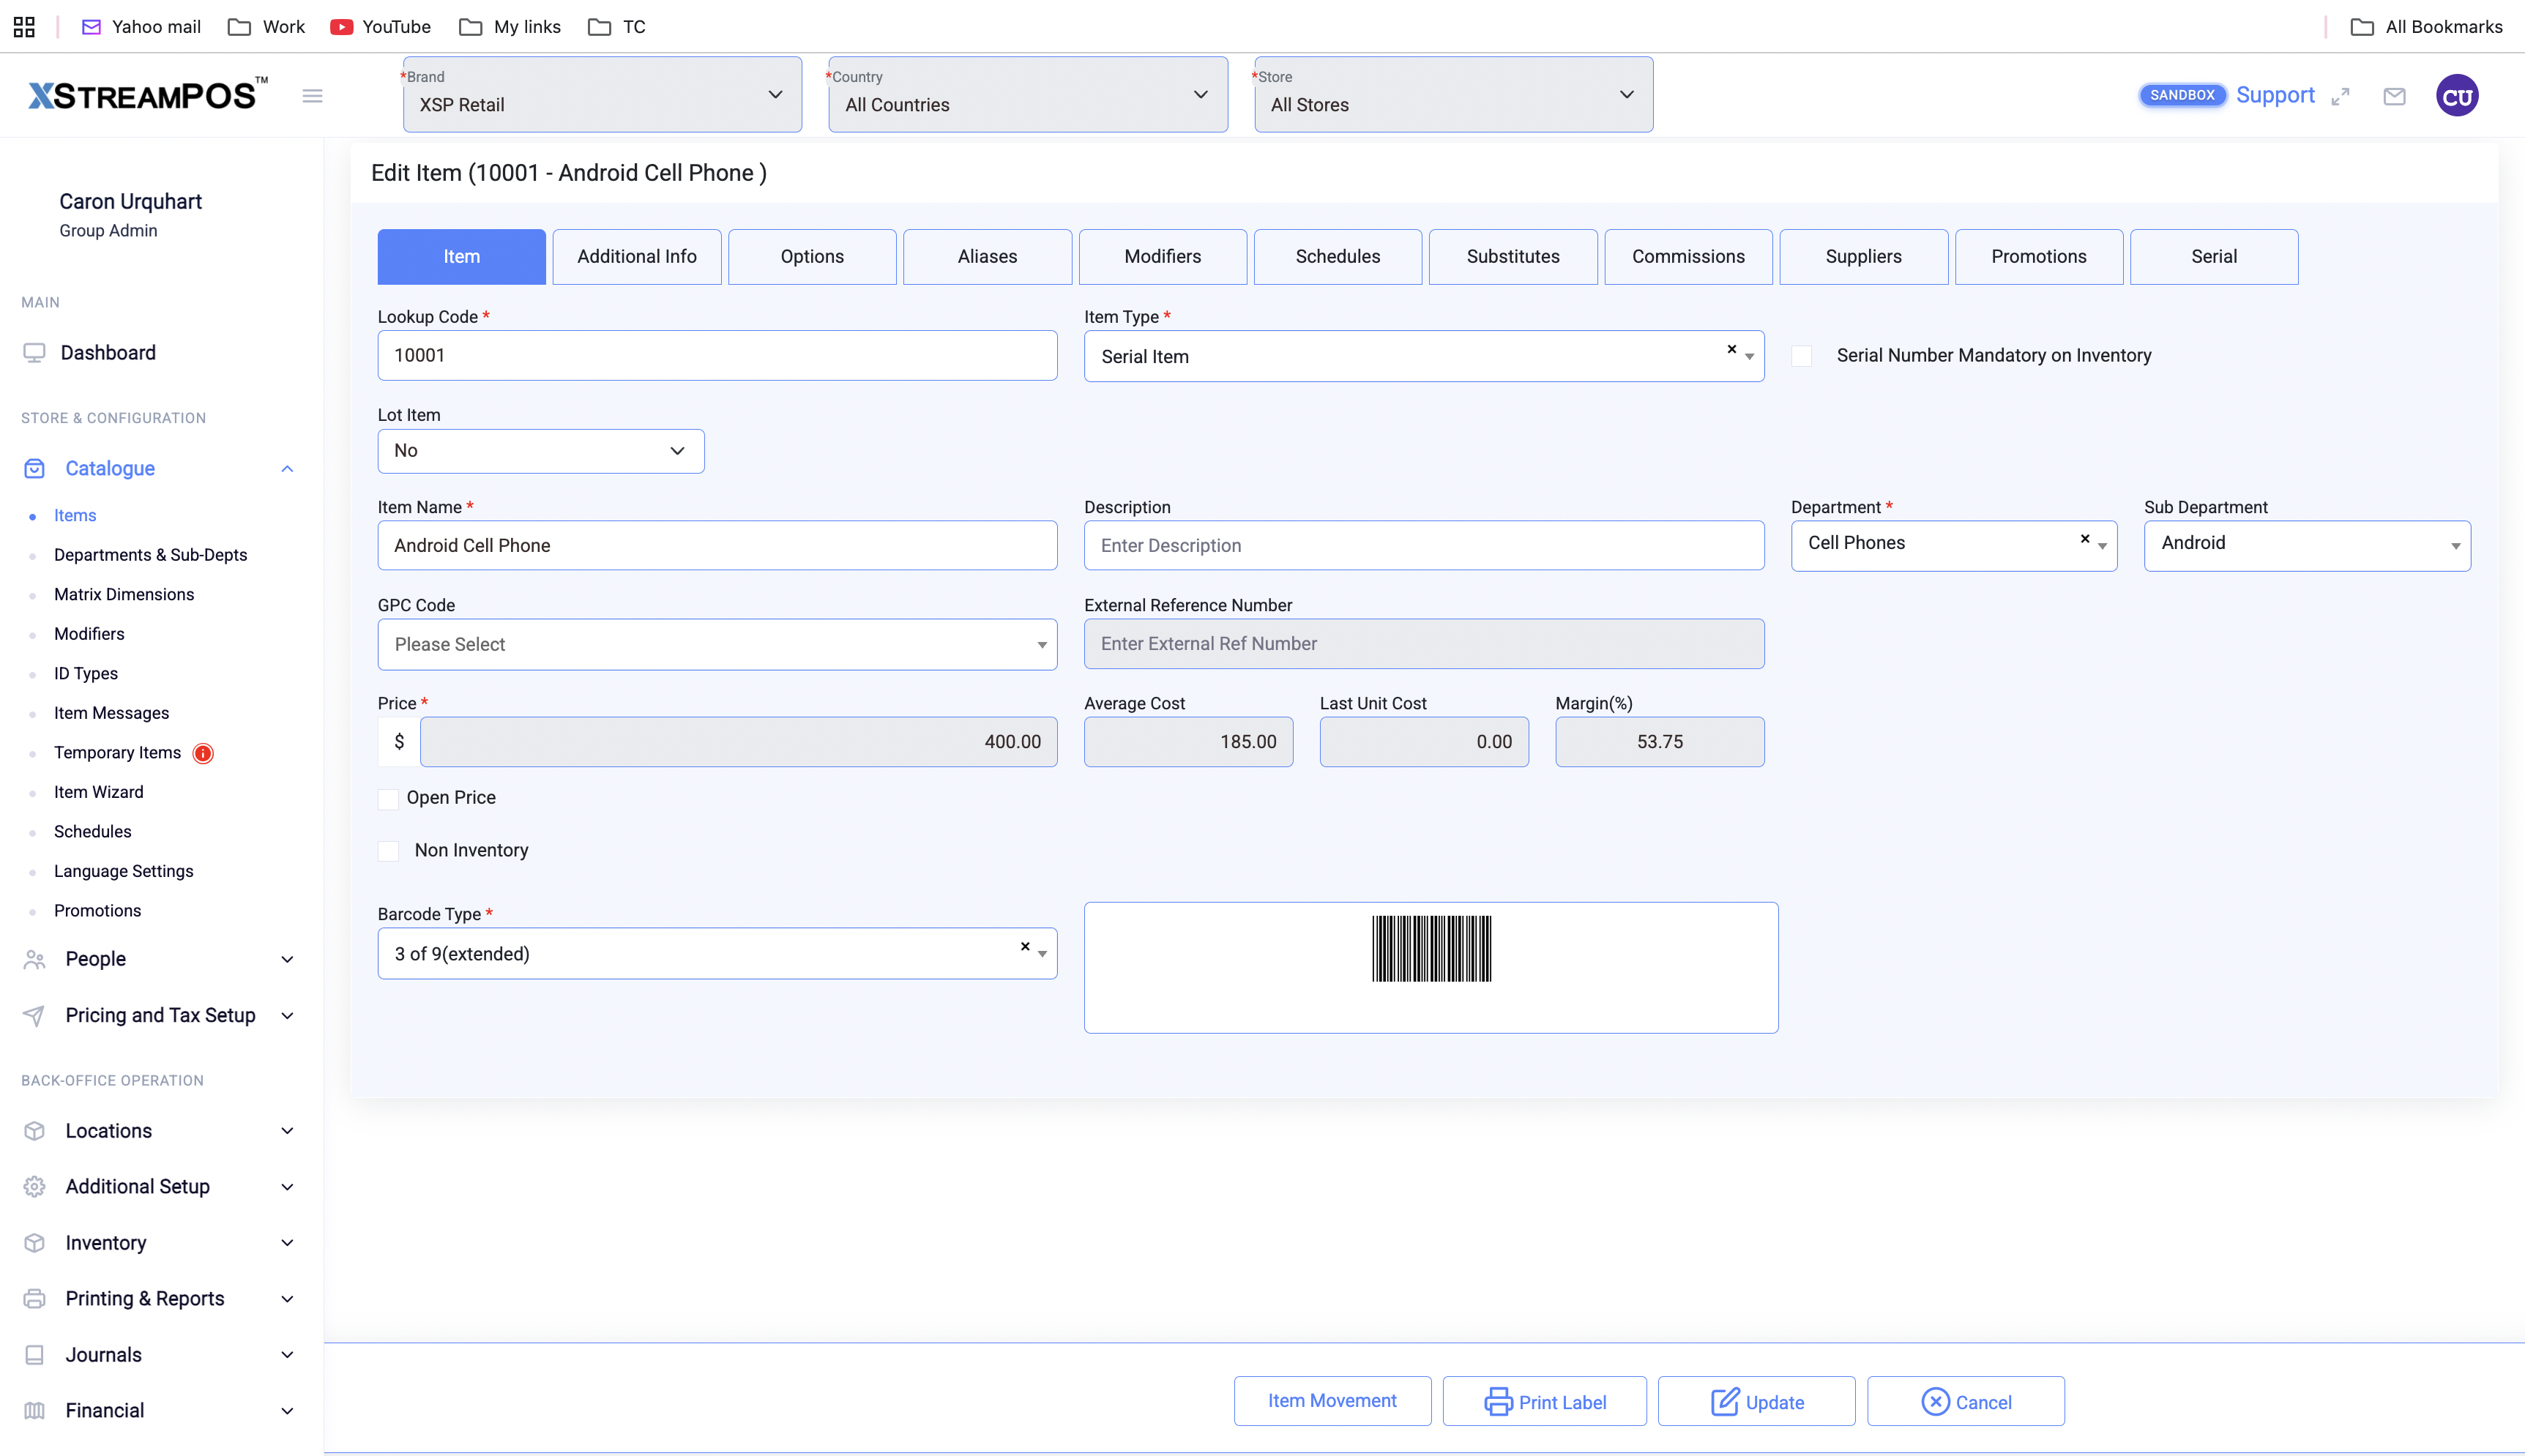Open the My links bookmarks folder
This screenshot has width=2525, height=1456.
click(510, 27)
